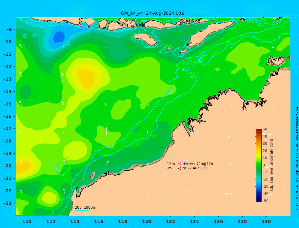This screenshot has width=299, height=228.
Task: Click latitude axis label -23
Action: (x=8, y=203)
